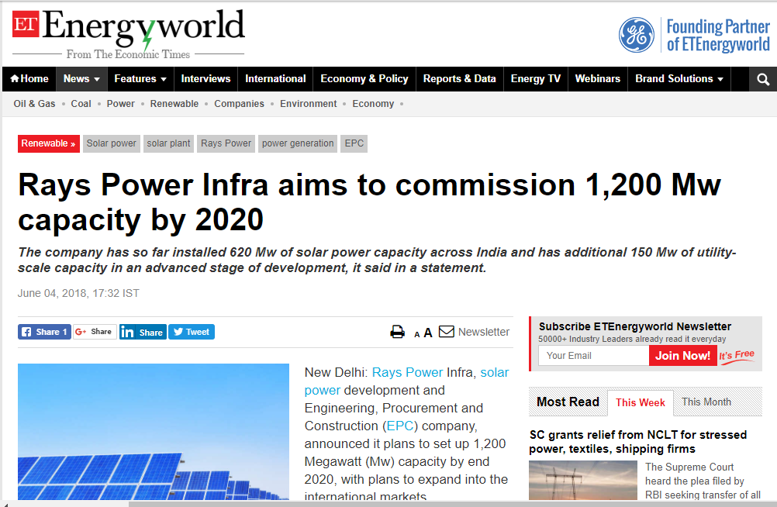This screenshot has width=777, height=507.
Task: Select the red Renewable category tag
Action: click(x=48, y=143)
